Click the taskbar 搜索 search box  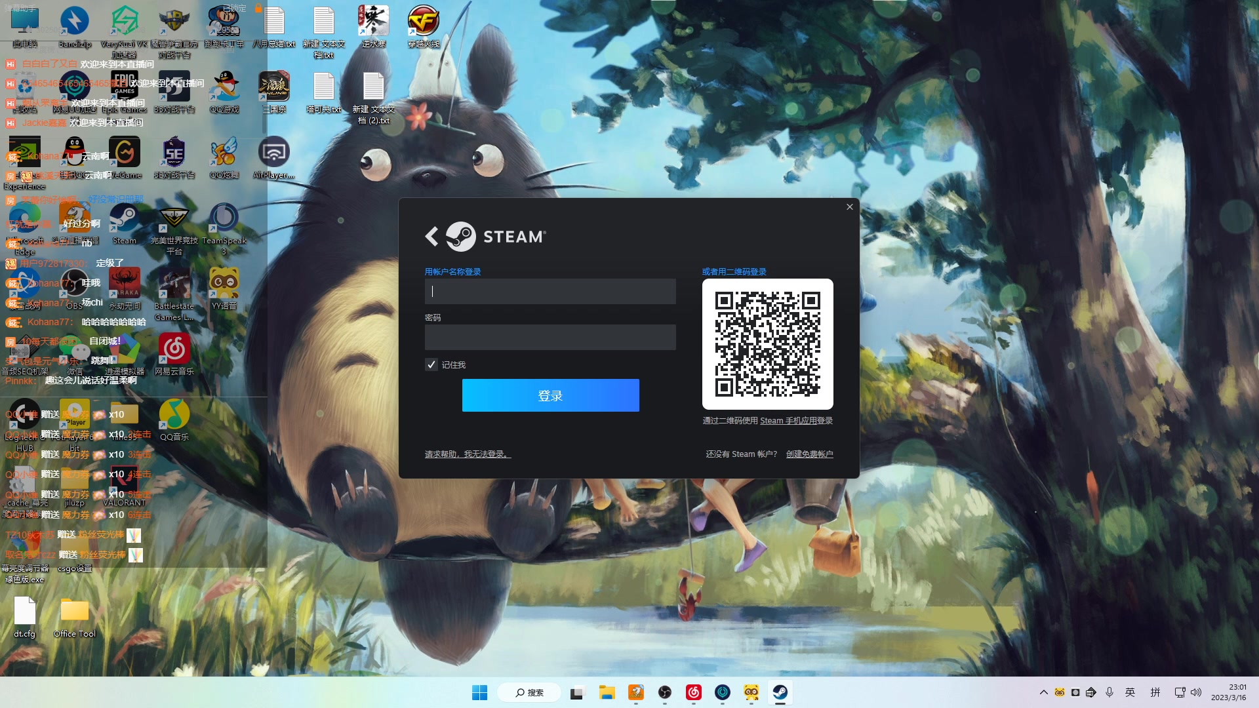click(529, 692)
